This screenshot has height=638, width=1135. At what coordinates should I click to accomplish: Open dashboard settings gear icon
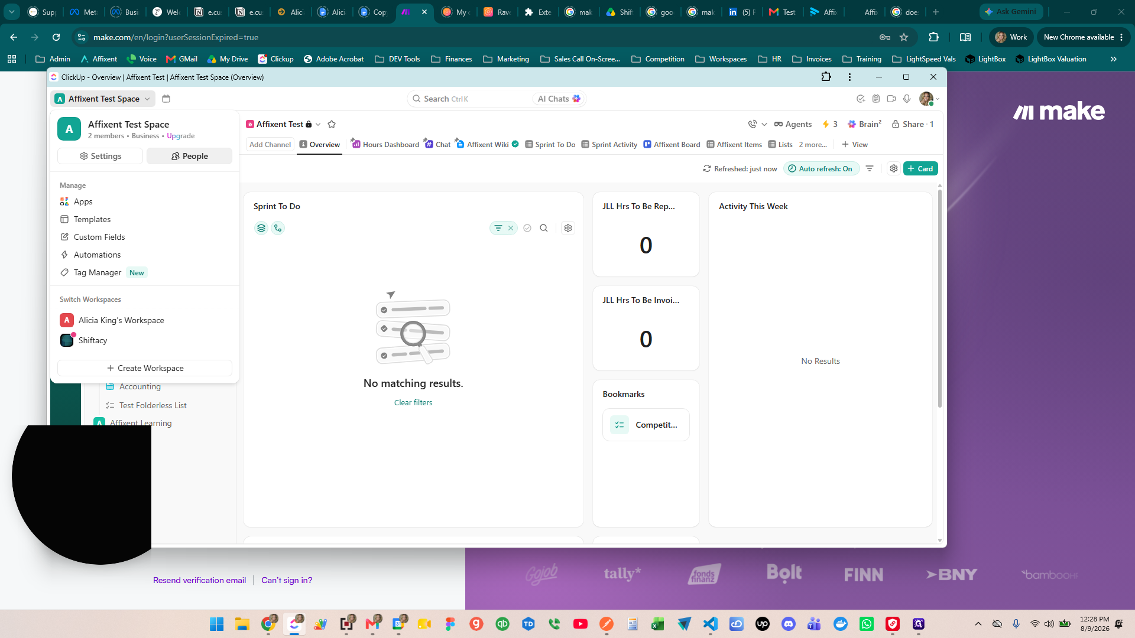point(894,168)
